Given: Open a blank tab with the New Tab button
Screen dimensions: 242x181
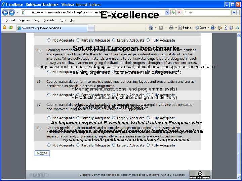Looking at the screenshot, I should coord(91,28).
